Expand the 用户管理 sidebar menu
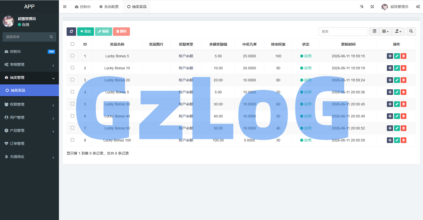Image resolution: width=423 pixels, height=220 pixels. pyautogui.click(x=29, y=118)
